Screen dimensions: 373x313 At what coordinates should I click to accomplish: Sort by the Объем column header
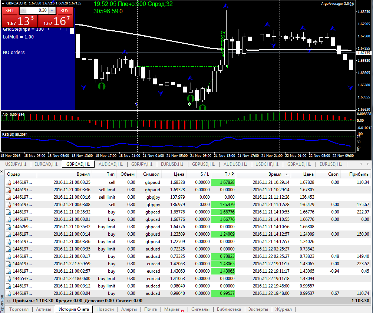pyautogui.click(x=126, y=174)
